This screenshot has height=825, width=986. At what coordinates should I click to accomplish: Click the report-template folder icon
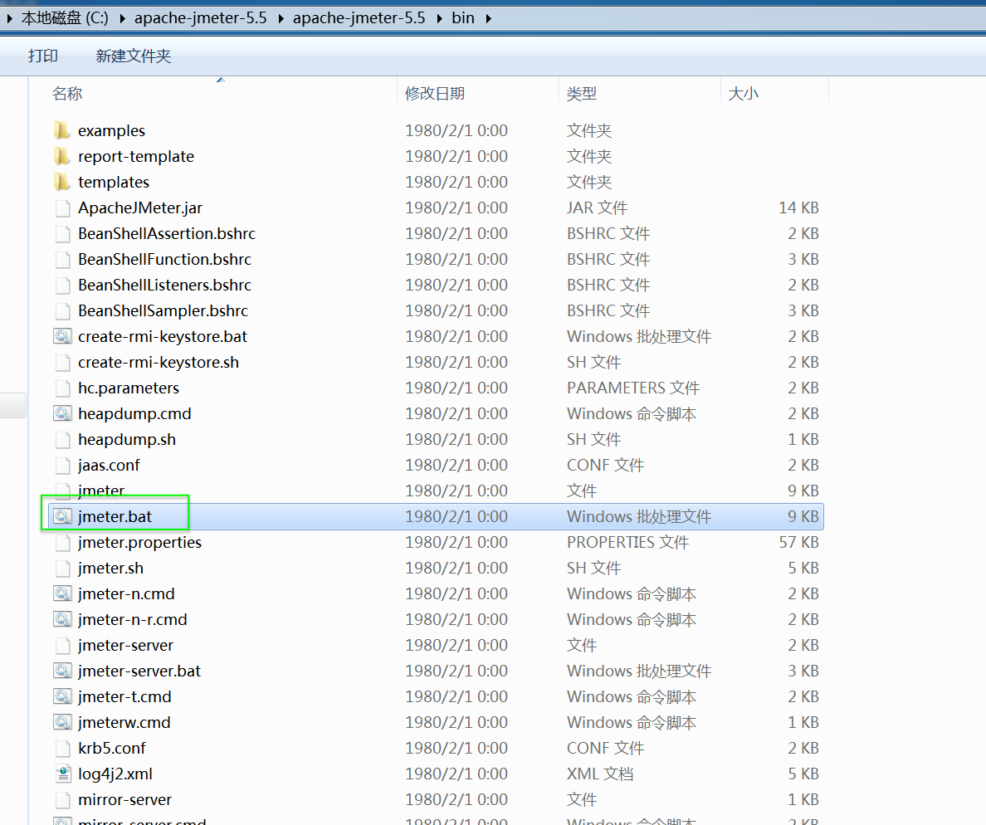pos(61,156)
